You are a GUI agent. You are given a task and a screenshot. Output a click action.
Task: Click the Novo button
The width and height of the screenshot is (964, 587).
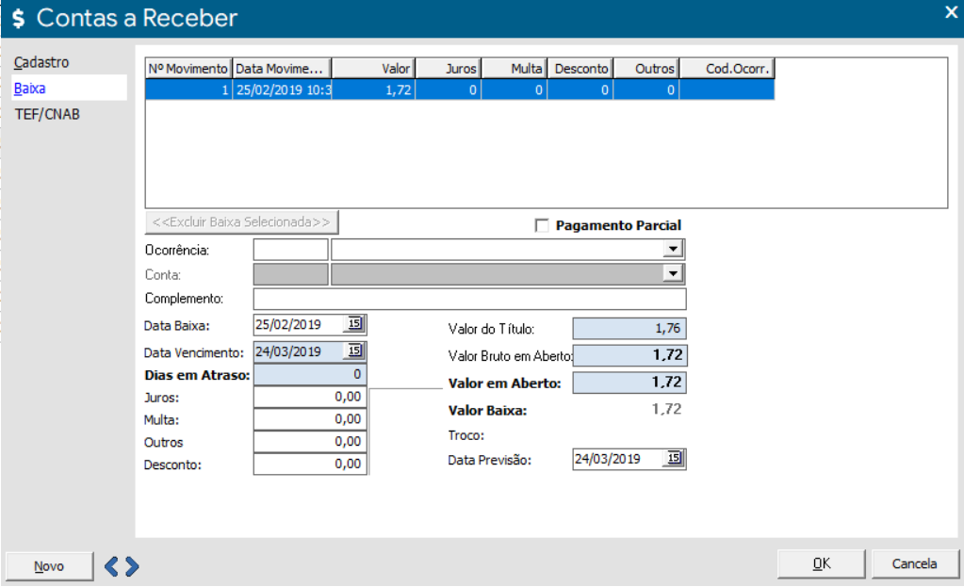coord(49,566)
